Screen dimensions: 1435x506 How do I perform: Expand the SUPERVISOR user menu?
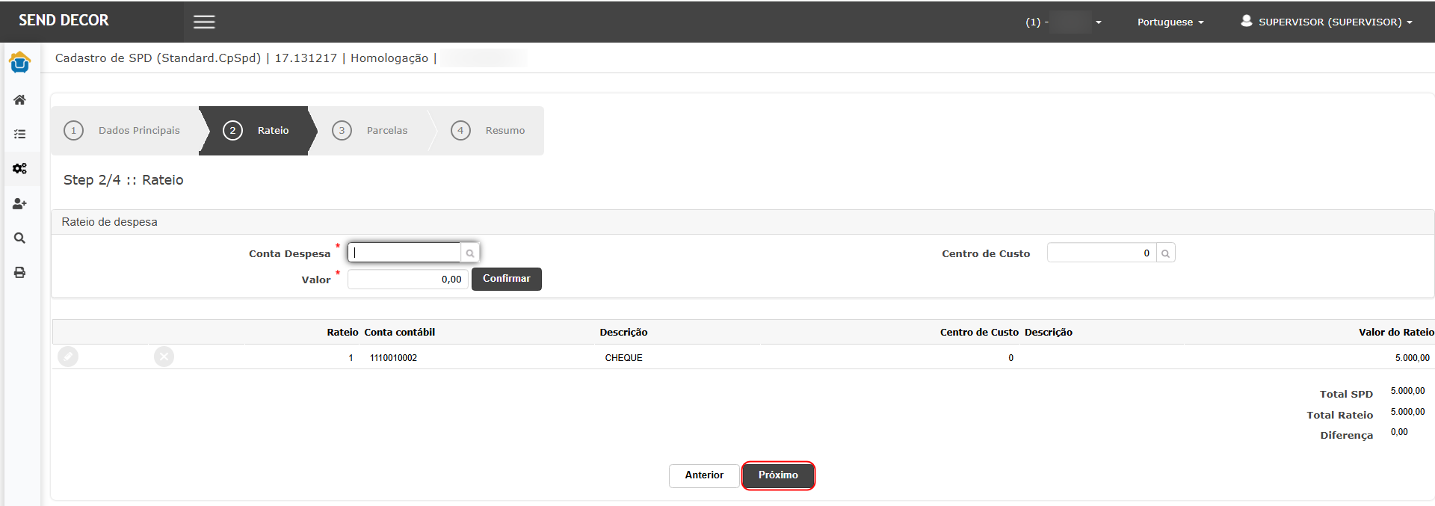pos(1327,22)
